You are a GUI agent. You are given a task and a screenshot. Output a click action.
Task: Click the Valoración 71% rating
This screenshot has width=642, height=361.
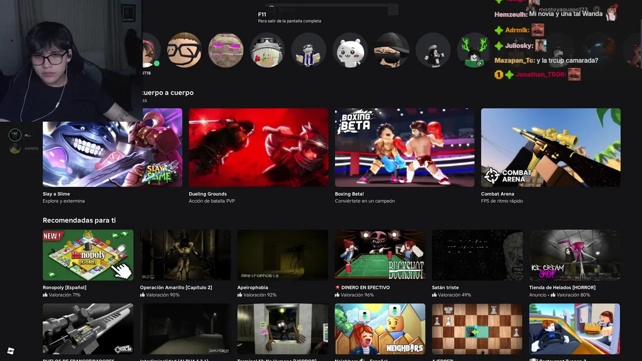coord(62,295)
